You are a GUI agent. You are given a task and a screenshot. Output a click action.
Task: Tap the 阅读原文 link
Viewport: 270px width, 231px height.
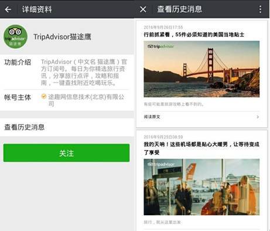[152, 117]
